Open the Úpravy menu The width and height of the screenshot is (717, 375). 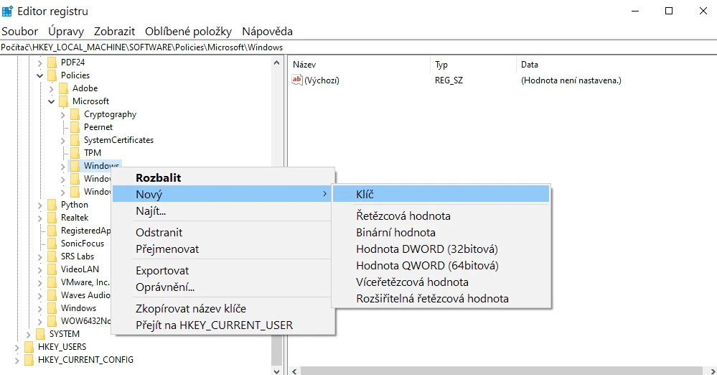pos(66,31)
